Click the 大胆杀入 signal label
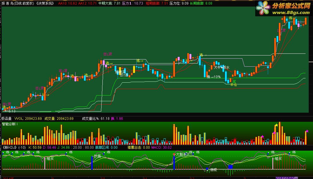 [x=183, y=154]
